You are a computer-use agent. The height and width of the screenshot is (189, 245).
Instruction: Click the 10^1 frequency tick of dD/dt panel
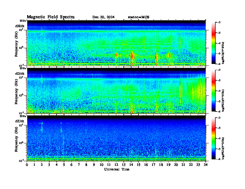tap(21, 77)
